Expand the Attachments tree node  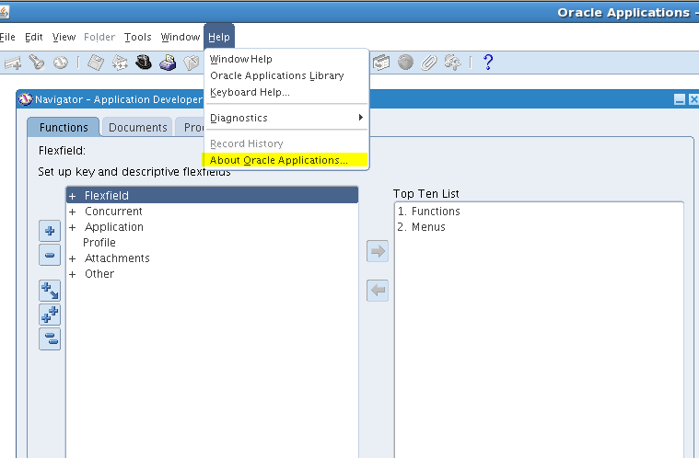coord(73,258)
